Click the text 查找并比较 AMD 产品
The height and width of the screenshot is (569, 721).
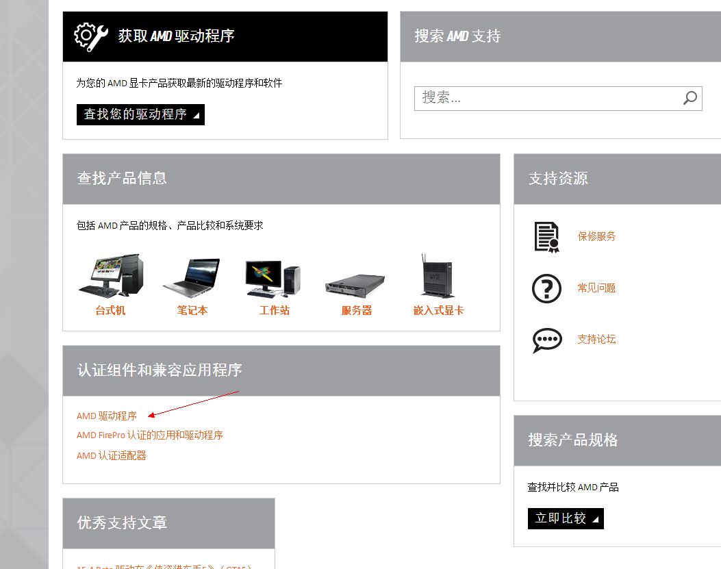573,487
